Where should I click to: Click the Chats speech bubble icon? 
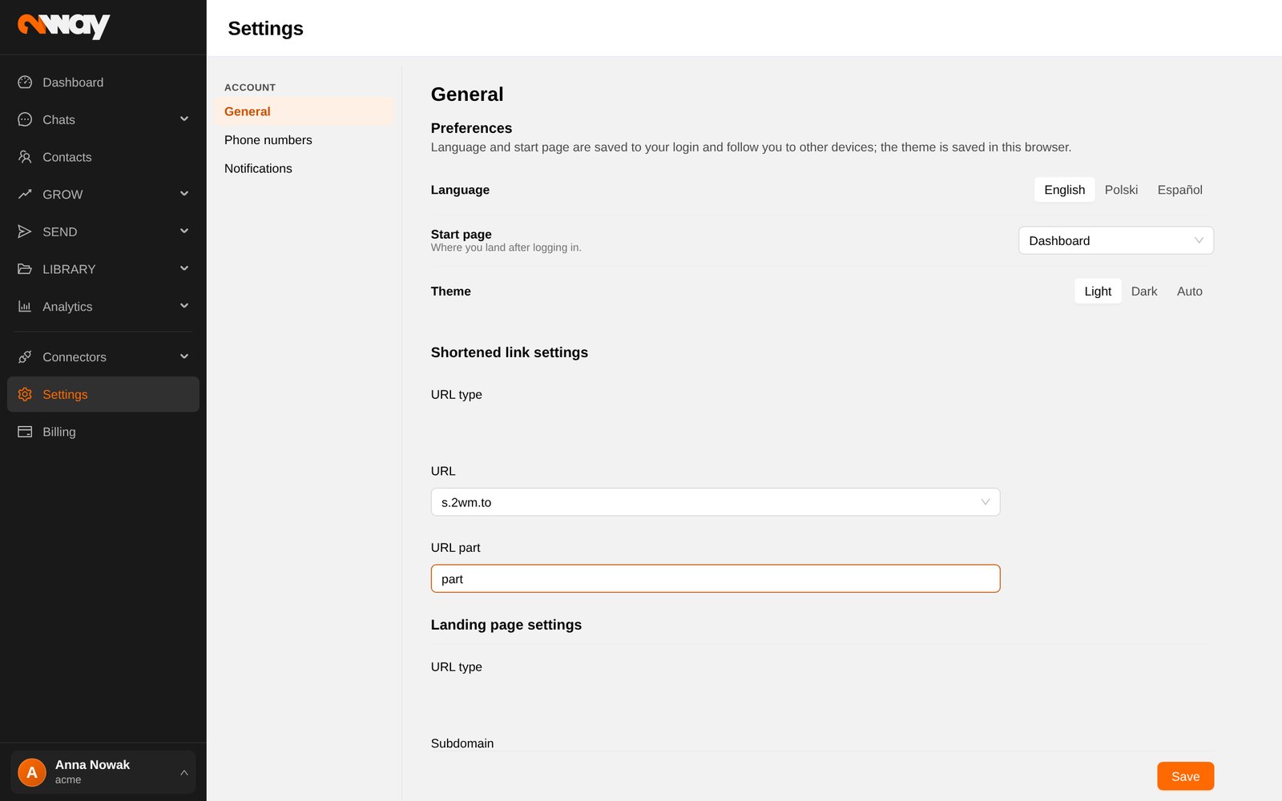[25, 119]
